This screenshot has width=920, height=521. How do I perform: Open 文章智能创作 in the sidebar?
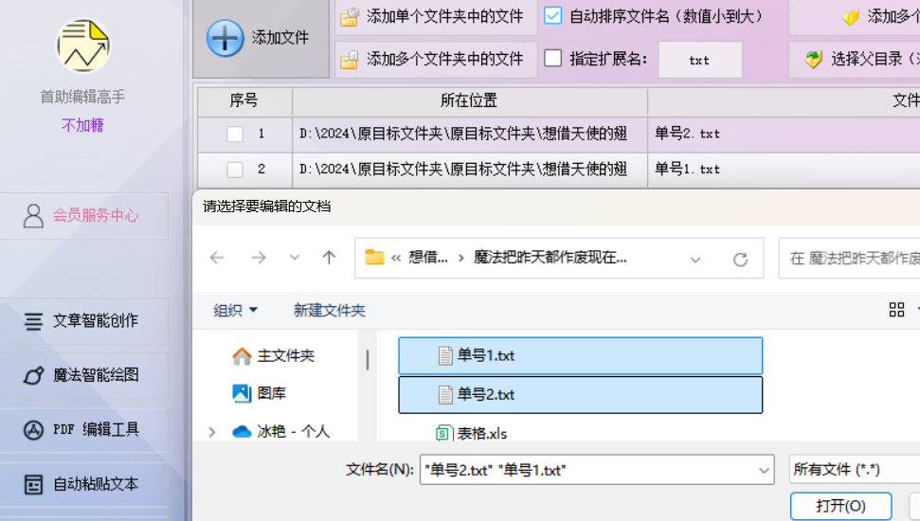84,321
